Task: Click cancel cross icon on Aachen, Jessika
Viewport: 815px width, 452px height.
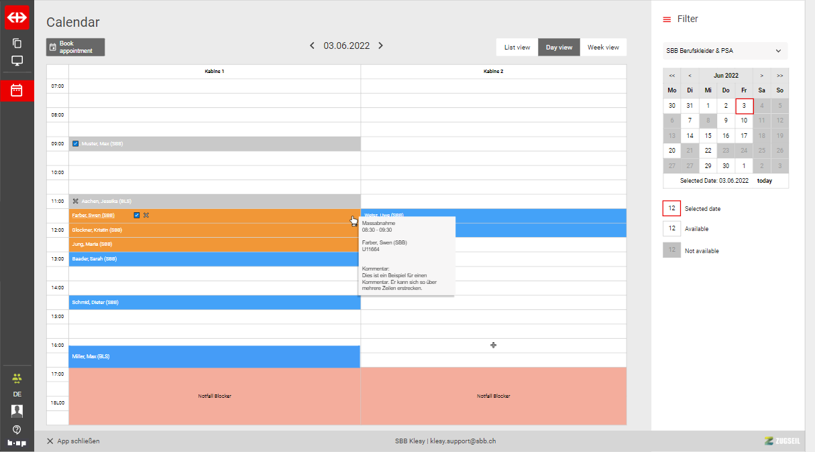Action: 75,201
